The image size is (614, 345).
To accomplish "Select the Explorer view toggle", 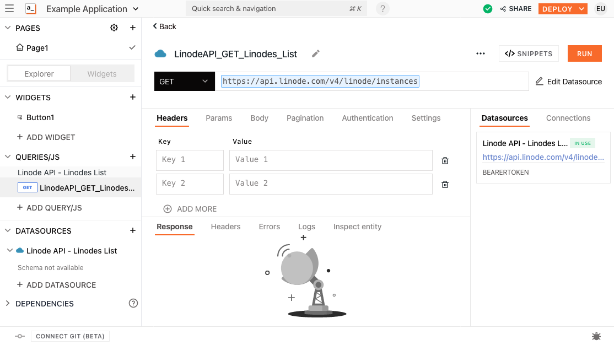I will click(39, 74).
